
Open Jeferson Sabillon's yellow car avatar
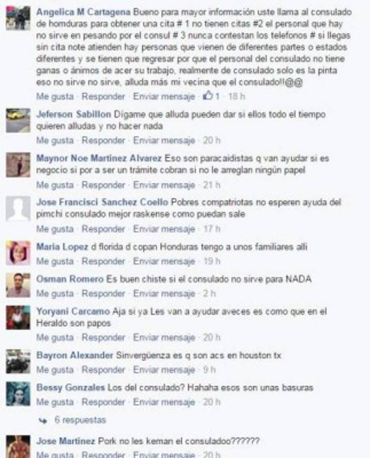pyautogui.click(x=18, y=120)
